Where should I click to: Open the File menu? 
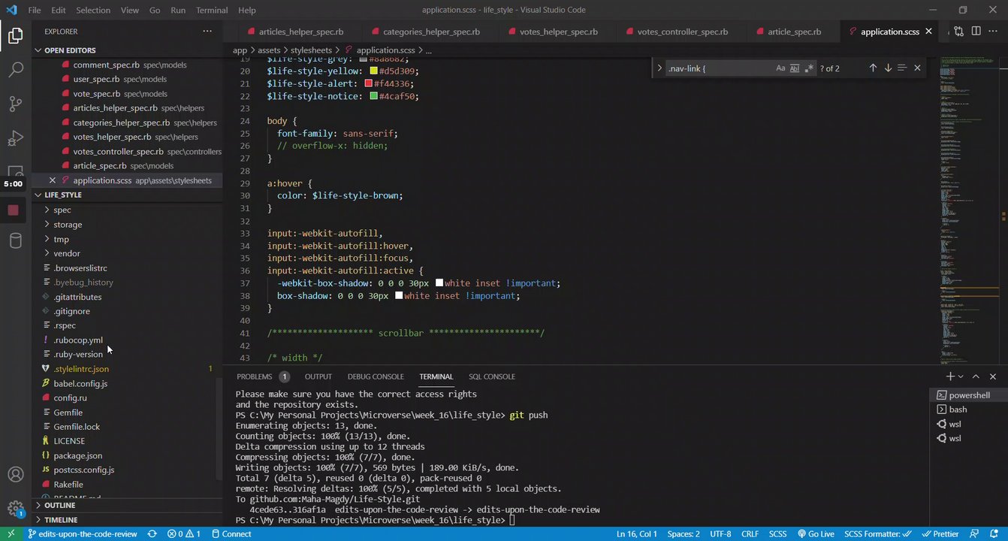coord(35,11)
